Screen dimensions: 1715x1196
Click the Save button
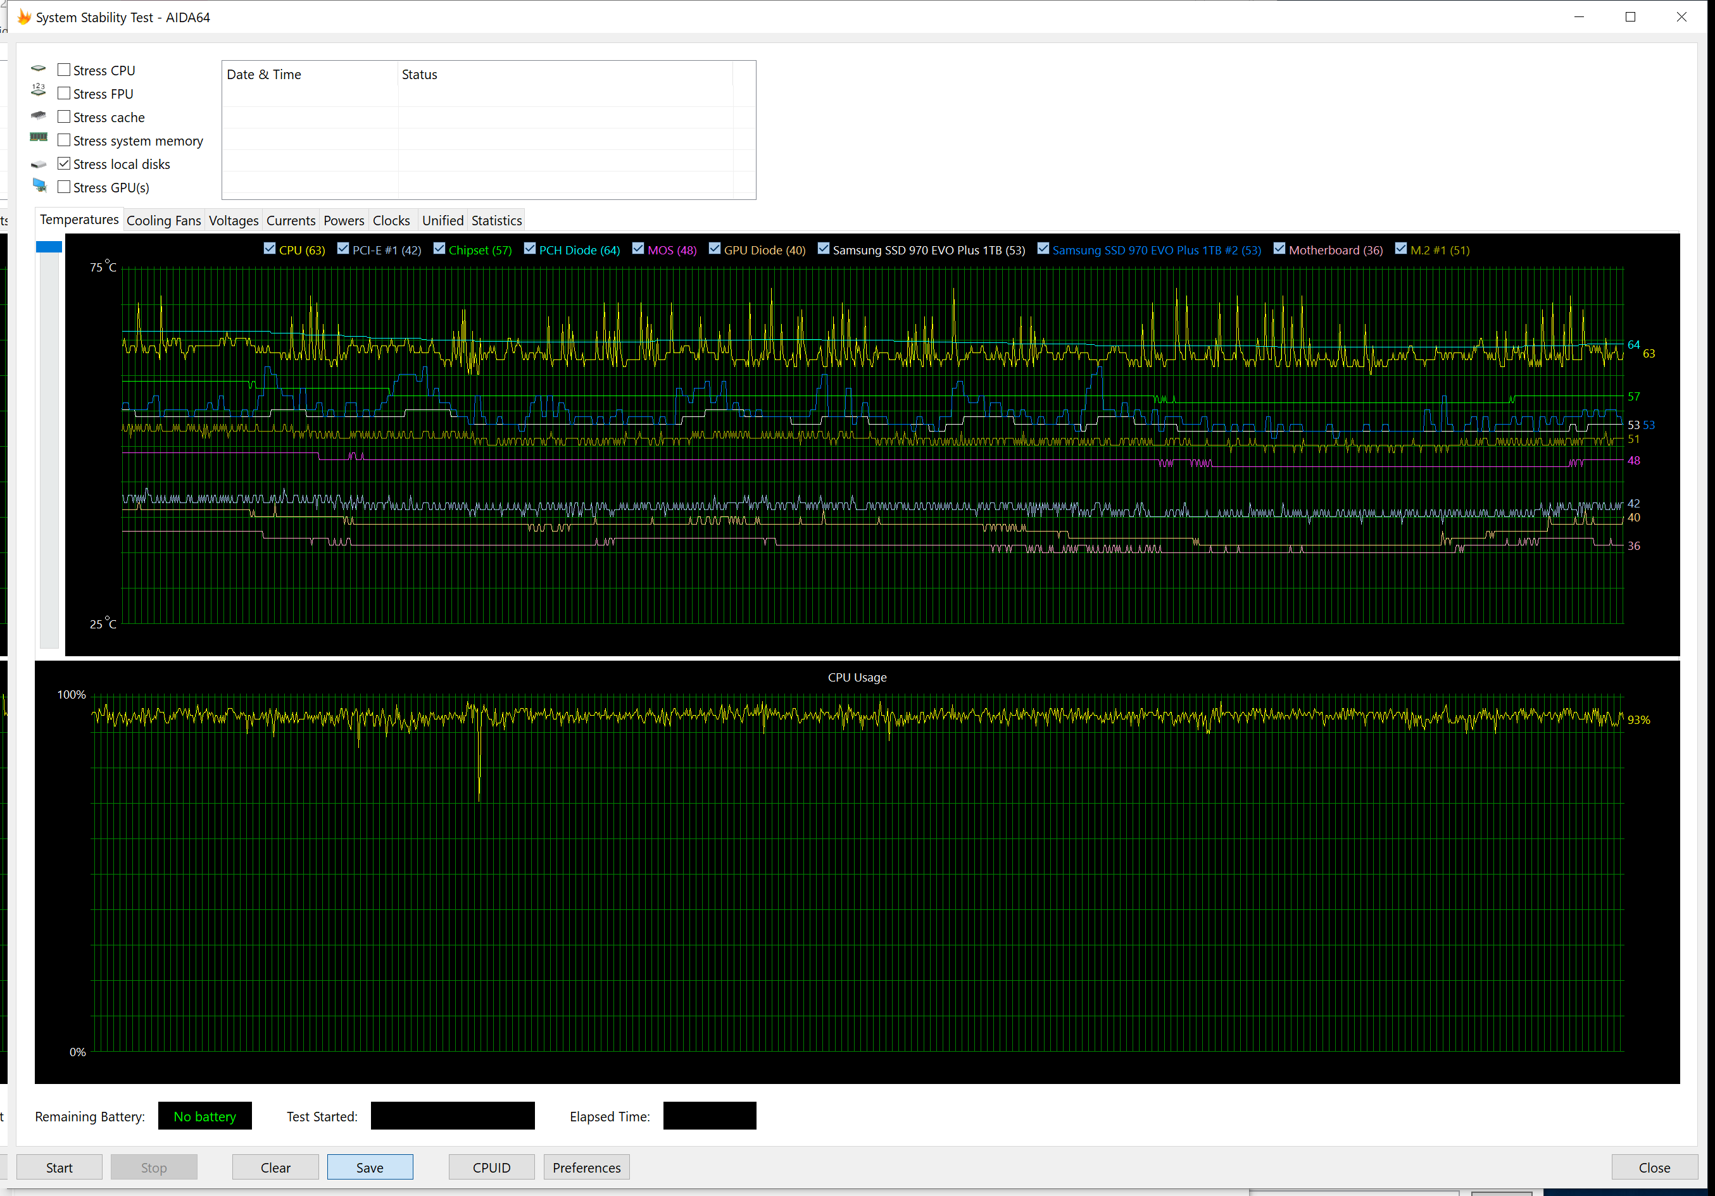click(370, 1168)
